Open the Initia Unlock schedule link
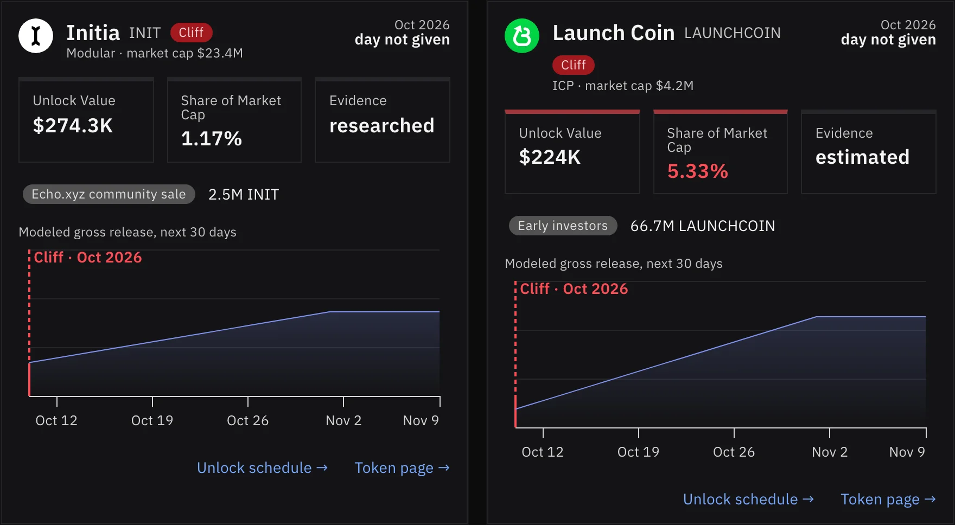This screenshot has width=955, height=525. (x=263, y=468)
